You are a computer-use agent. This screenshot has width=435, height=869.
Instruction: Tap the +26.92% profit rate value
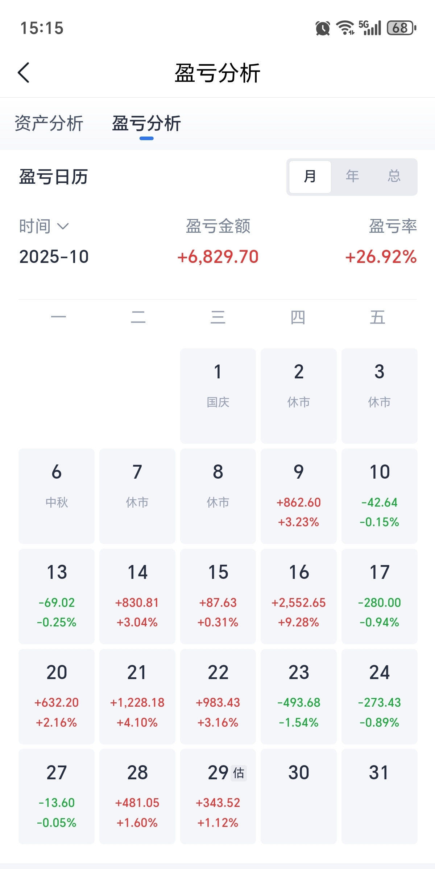coord(381,257)
